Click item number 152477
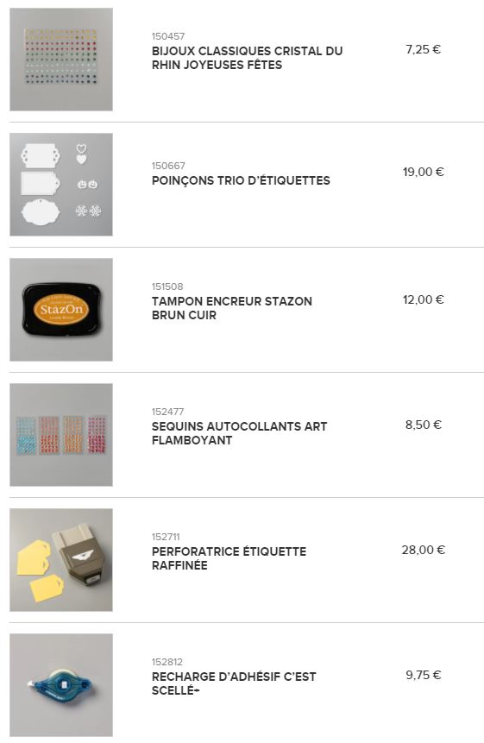Screen dimensions: 484x743 [167, 412]
